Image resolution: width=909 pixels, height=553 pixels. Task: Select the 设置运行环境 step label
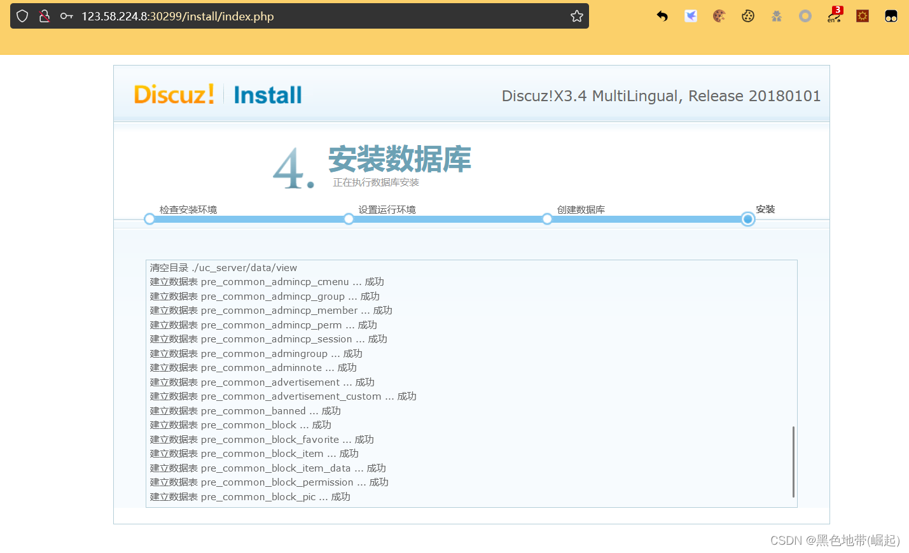387,209
